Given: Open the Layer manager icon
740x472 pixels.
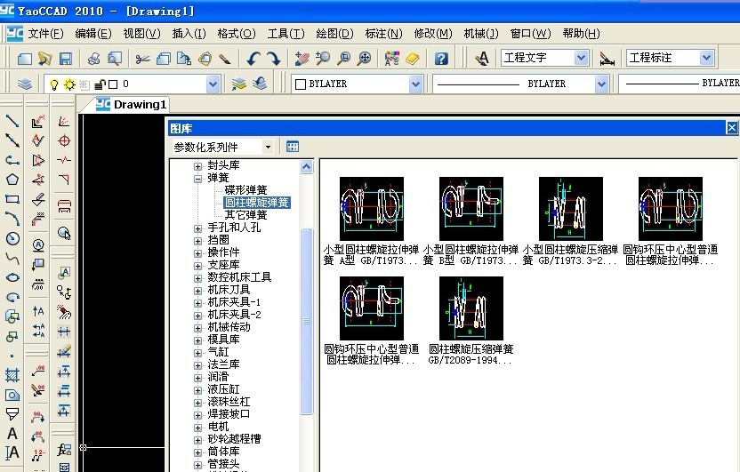Looking at the screenshot, I should coord(24,84).
